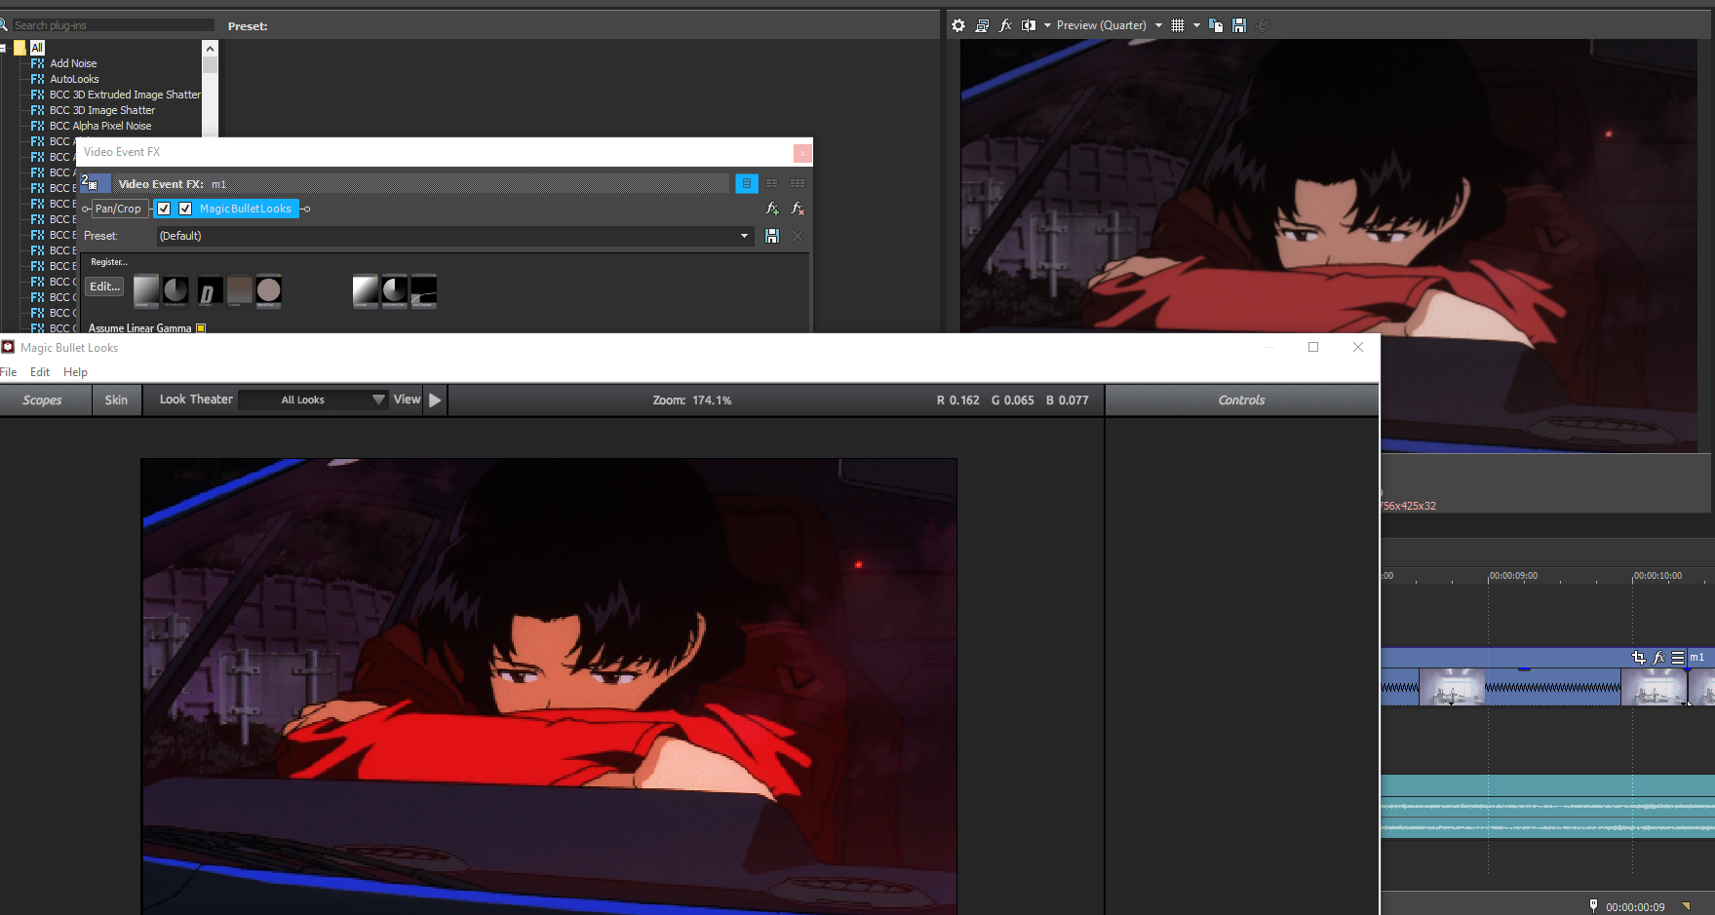The image size is (1715, 915).
Task: Click the cursor position timecode 00:00:00:09
Action: 1635,907
